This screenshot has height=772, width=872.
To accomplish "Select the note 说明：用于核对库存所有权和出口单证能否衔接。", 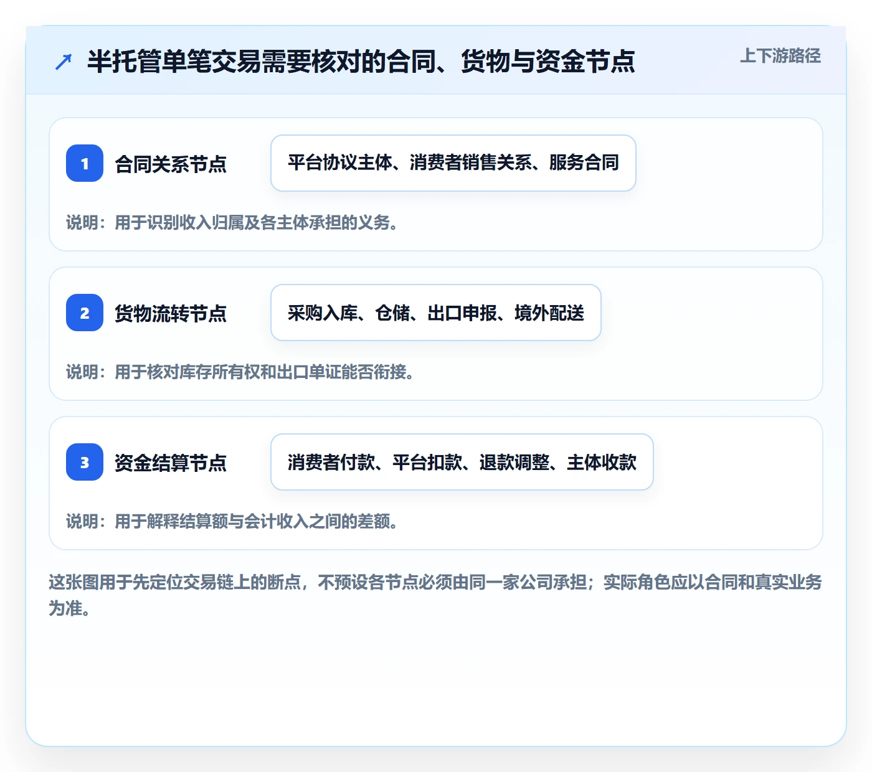I will [x=240, y=372].
